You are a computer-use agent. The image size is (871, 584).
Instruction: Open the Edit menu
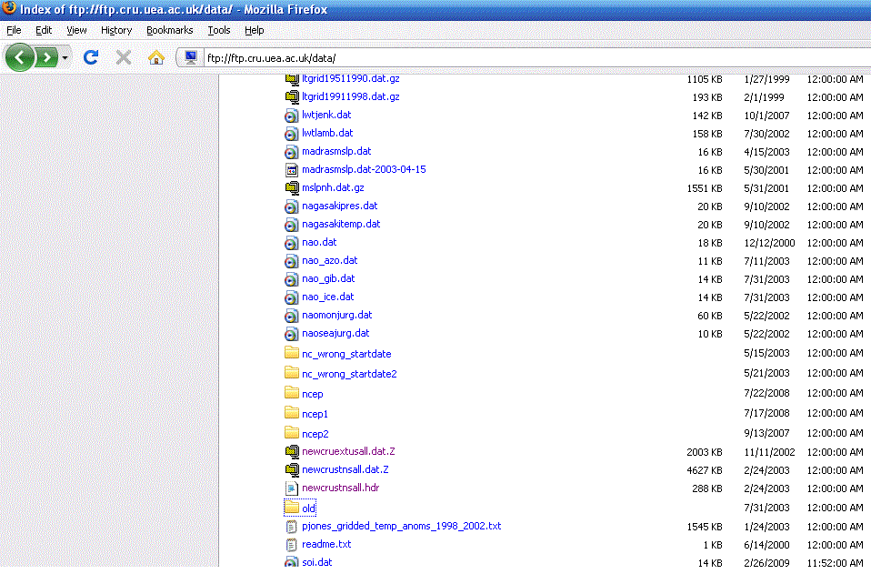click(44, 30)
